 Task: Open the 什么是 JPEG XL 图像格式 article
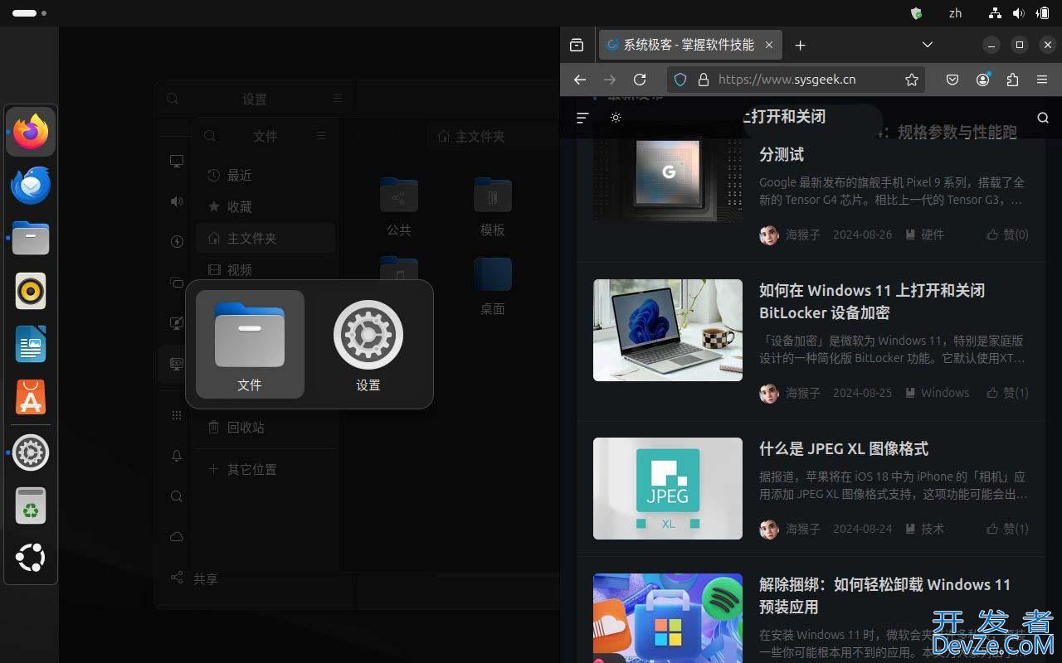(844, 448)
